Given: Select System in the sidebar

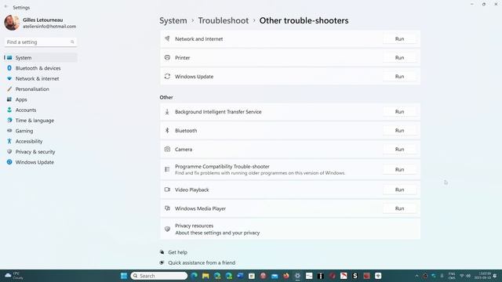Looking at the screenshot, I should pyautogui.click(x=41, y=57).
